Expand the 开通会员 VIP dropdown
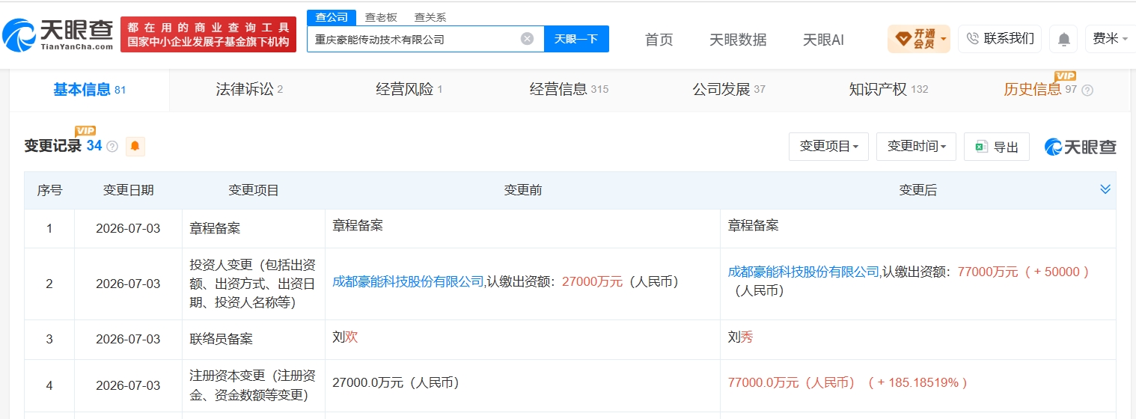This screenshot has height=419, width=1136. click(918, 38)
